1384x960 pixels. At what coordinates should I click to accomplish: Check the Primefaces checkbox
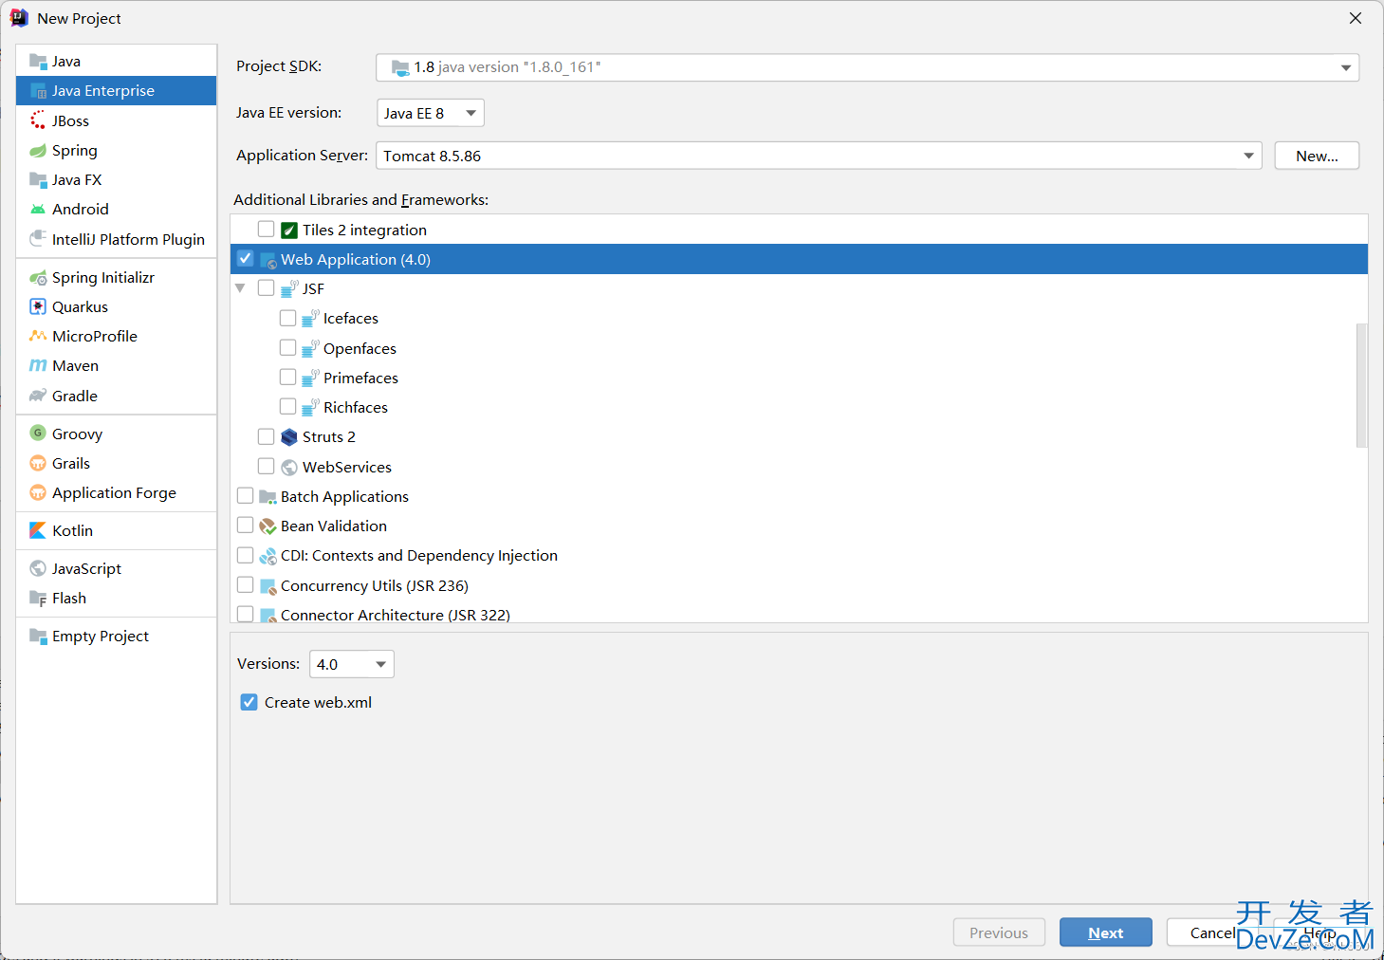(x=288, y=378)
